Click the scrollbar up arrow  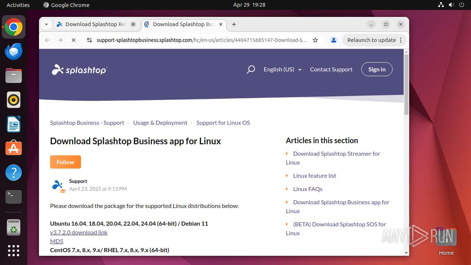click(406, 52)
